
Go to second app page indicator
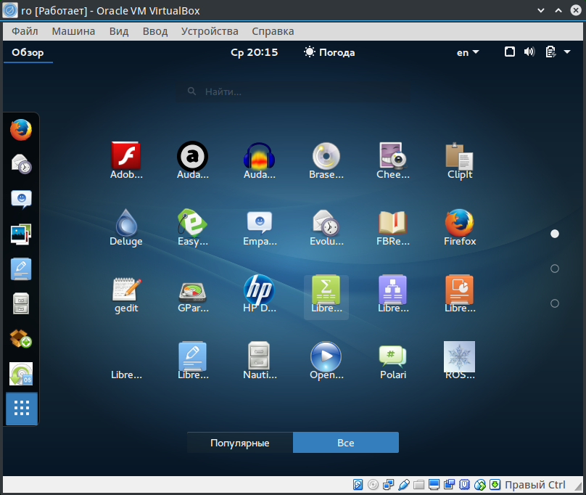pos(555,269)
